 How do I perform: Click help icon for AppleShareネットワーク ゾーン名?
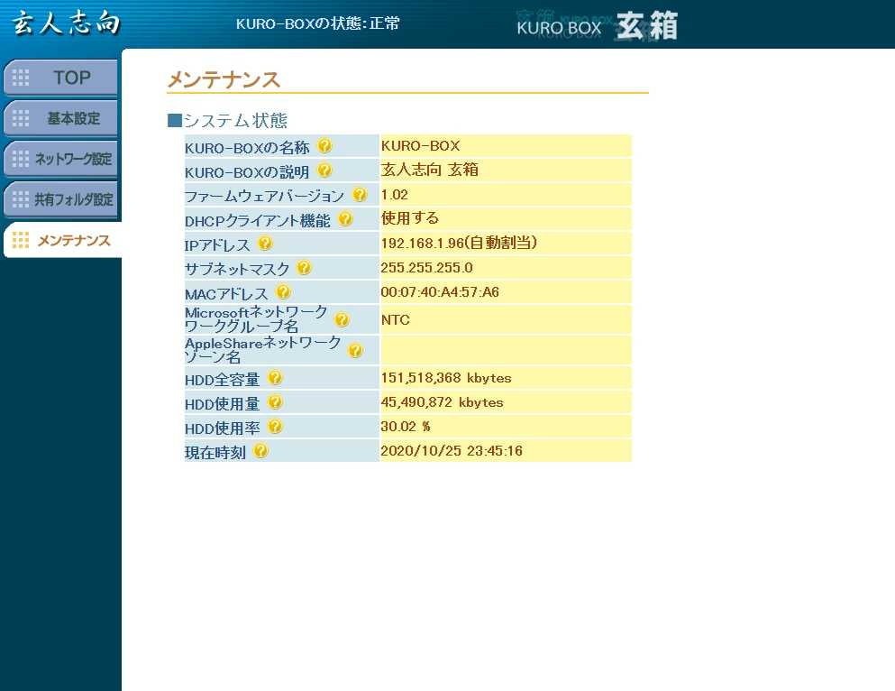(x=356, y=350)
